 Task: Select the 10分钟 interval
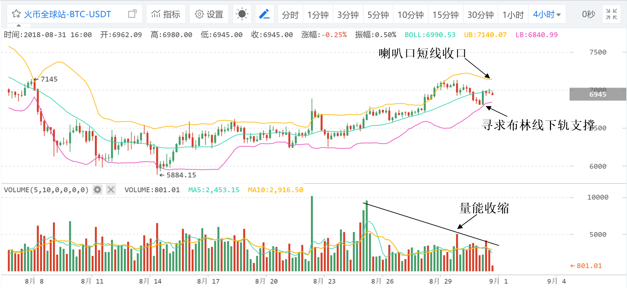pos(411,15)
